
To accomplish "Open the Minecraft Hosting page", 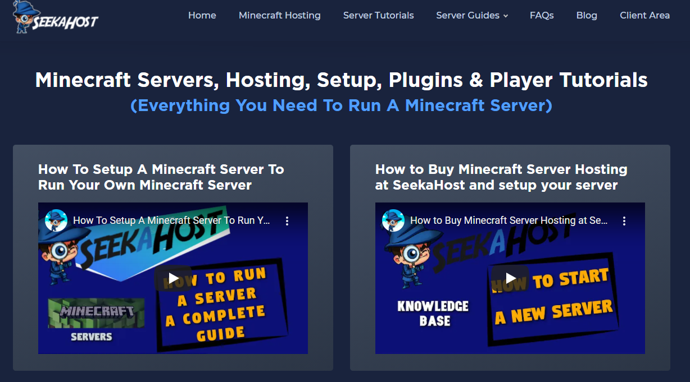I will click(x=279, y=15).
